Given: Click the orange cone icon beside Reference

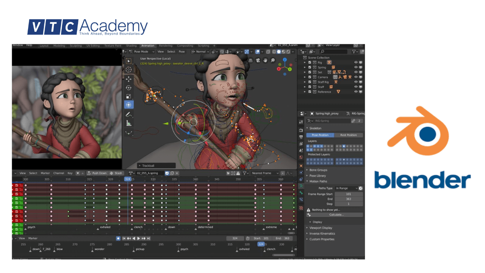Looking at the screenshot, I should 338,92.
